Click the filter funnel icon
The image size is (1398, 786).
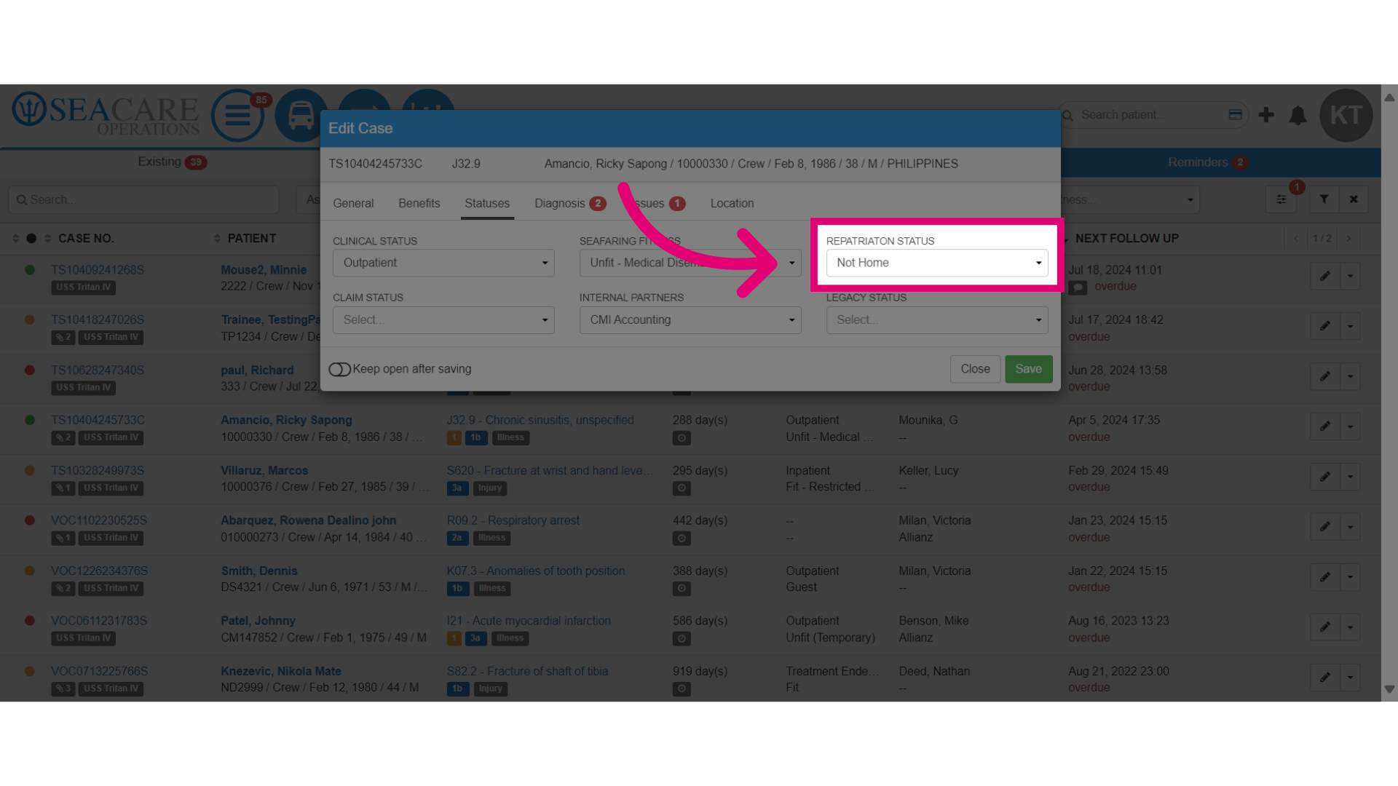(x=1324, y=199)
